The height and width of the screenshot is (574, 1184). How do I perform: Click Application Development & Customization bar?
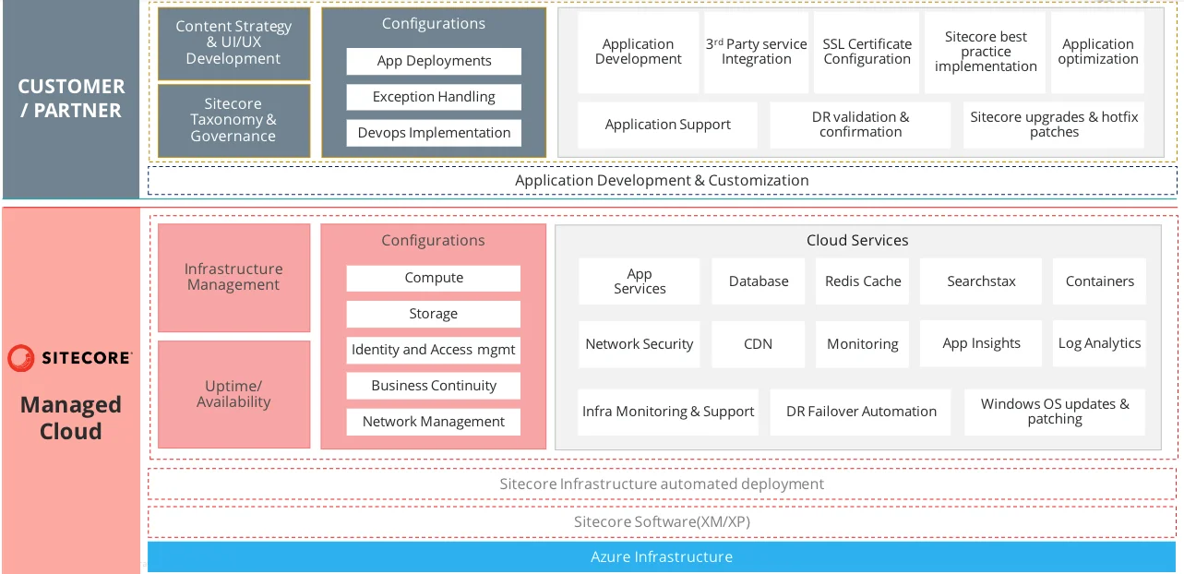coord(662,181)
